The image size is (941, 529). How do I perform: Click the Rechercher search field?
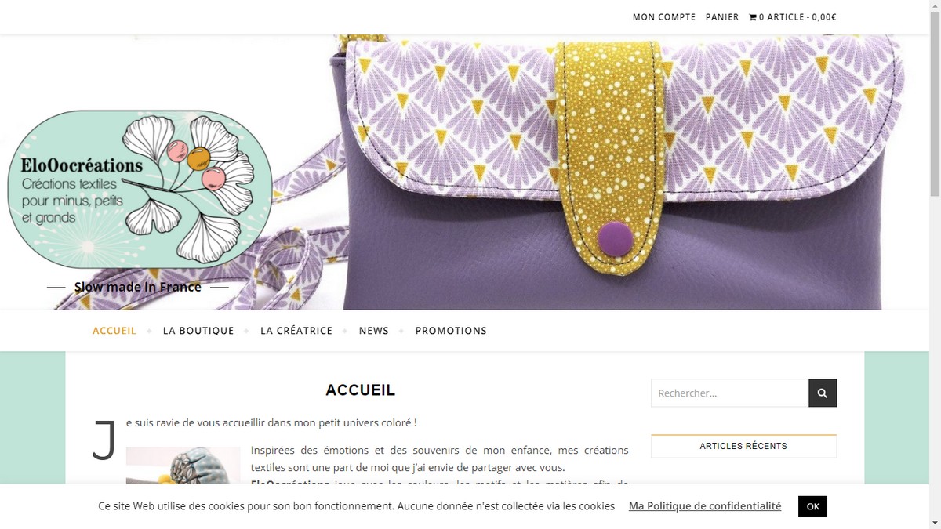(729, 393)
